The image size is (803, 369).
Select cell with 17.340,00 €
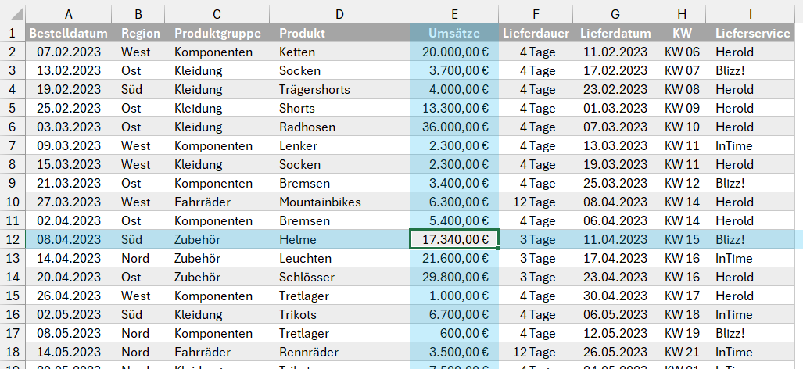[455, 239]
